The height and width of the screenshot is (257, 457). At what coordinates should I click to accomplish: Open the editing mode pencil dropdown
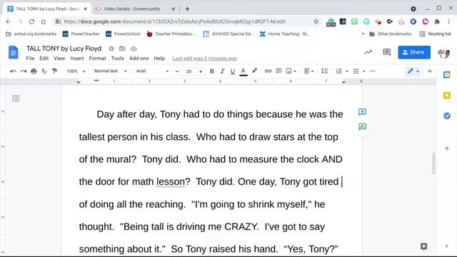click(x=413, y=71)
